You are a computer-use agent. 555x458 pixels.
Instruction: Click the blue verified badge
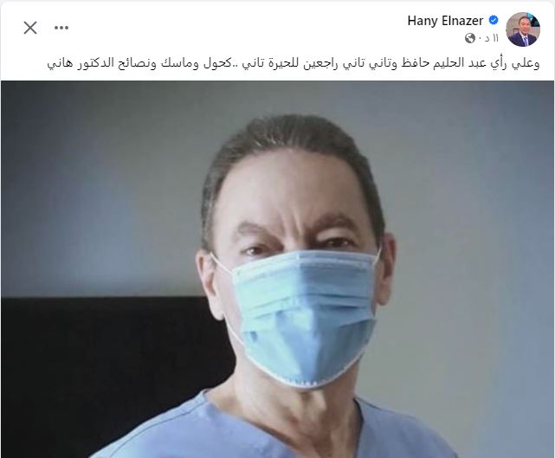494,20
